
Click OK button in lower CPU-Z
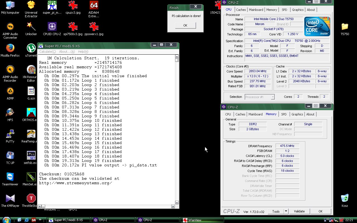point(320,211)
